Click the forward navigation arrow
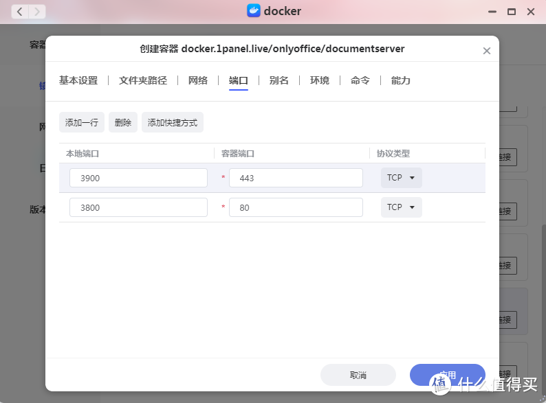 [36, 12]
